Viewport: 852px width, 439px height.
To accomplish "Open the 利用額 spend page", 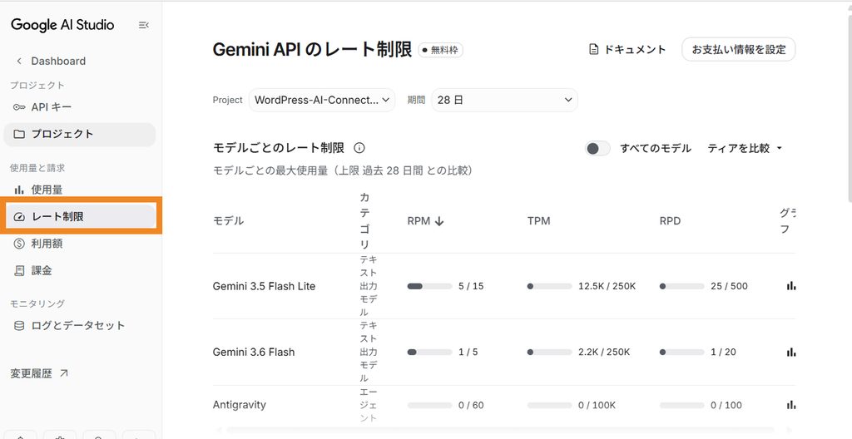I will tap(79, 244).
